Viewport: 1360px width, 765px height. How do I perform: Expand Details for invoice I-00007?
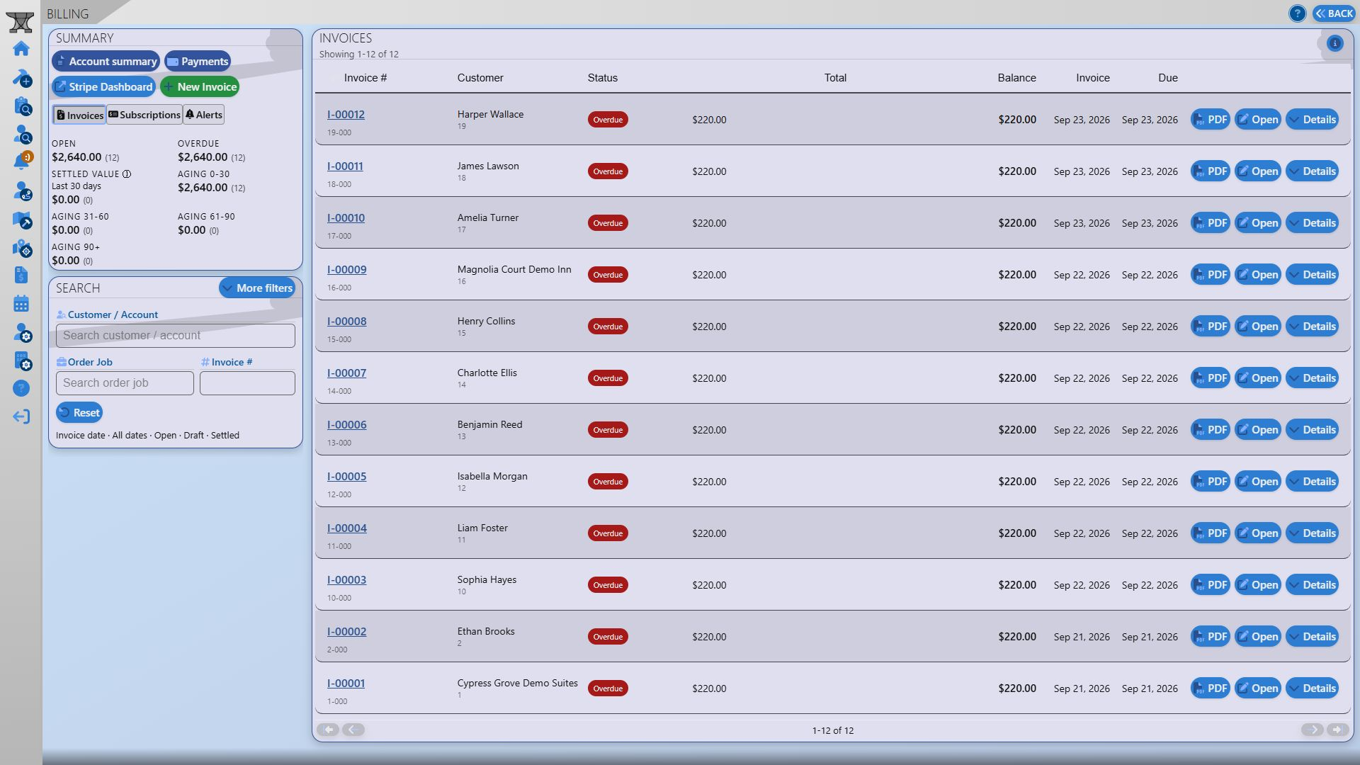click(1312, 378)
